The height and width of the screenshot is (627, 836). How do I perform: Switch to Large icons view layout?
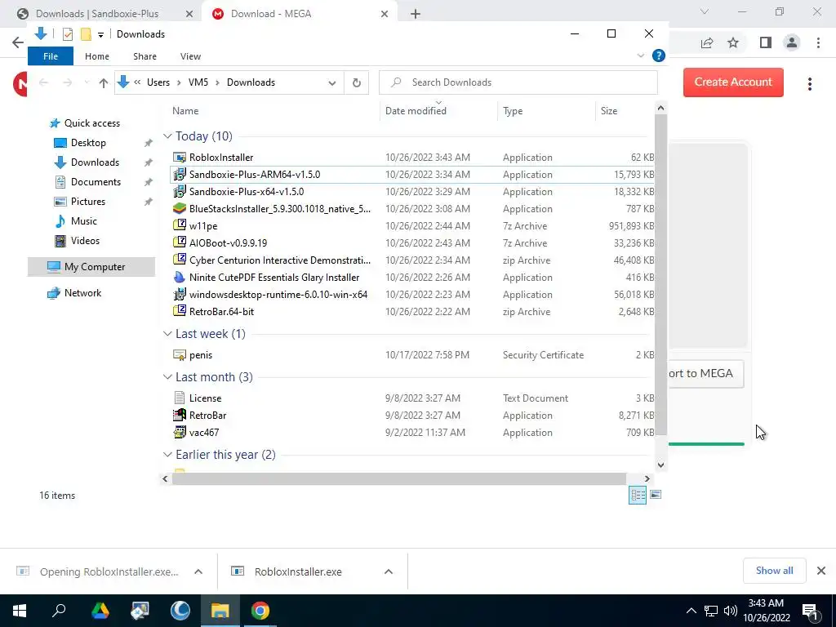click(x=656, y=495)
